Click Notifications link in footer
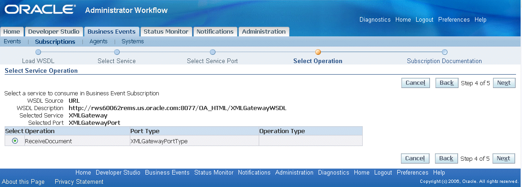Viewport: 522px width, 187px height. click(x=254, y=173)
